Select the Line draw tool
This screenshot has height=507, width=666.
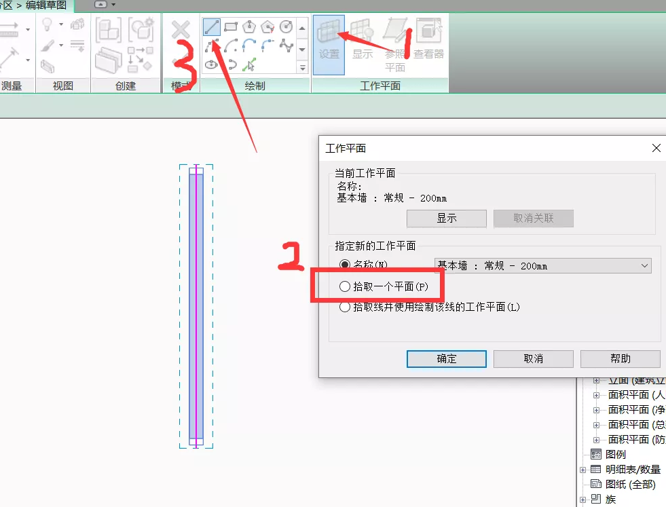212,28
